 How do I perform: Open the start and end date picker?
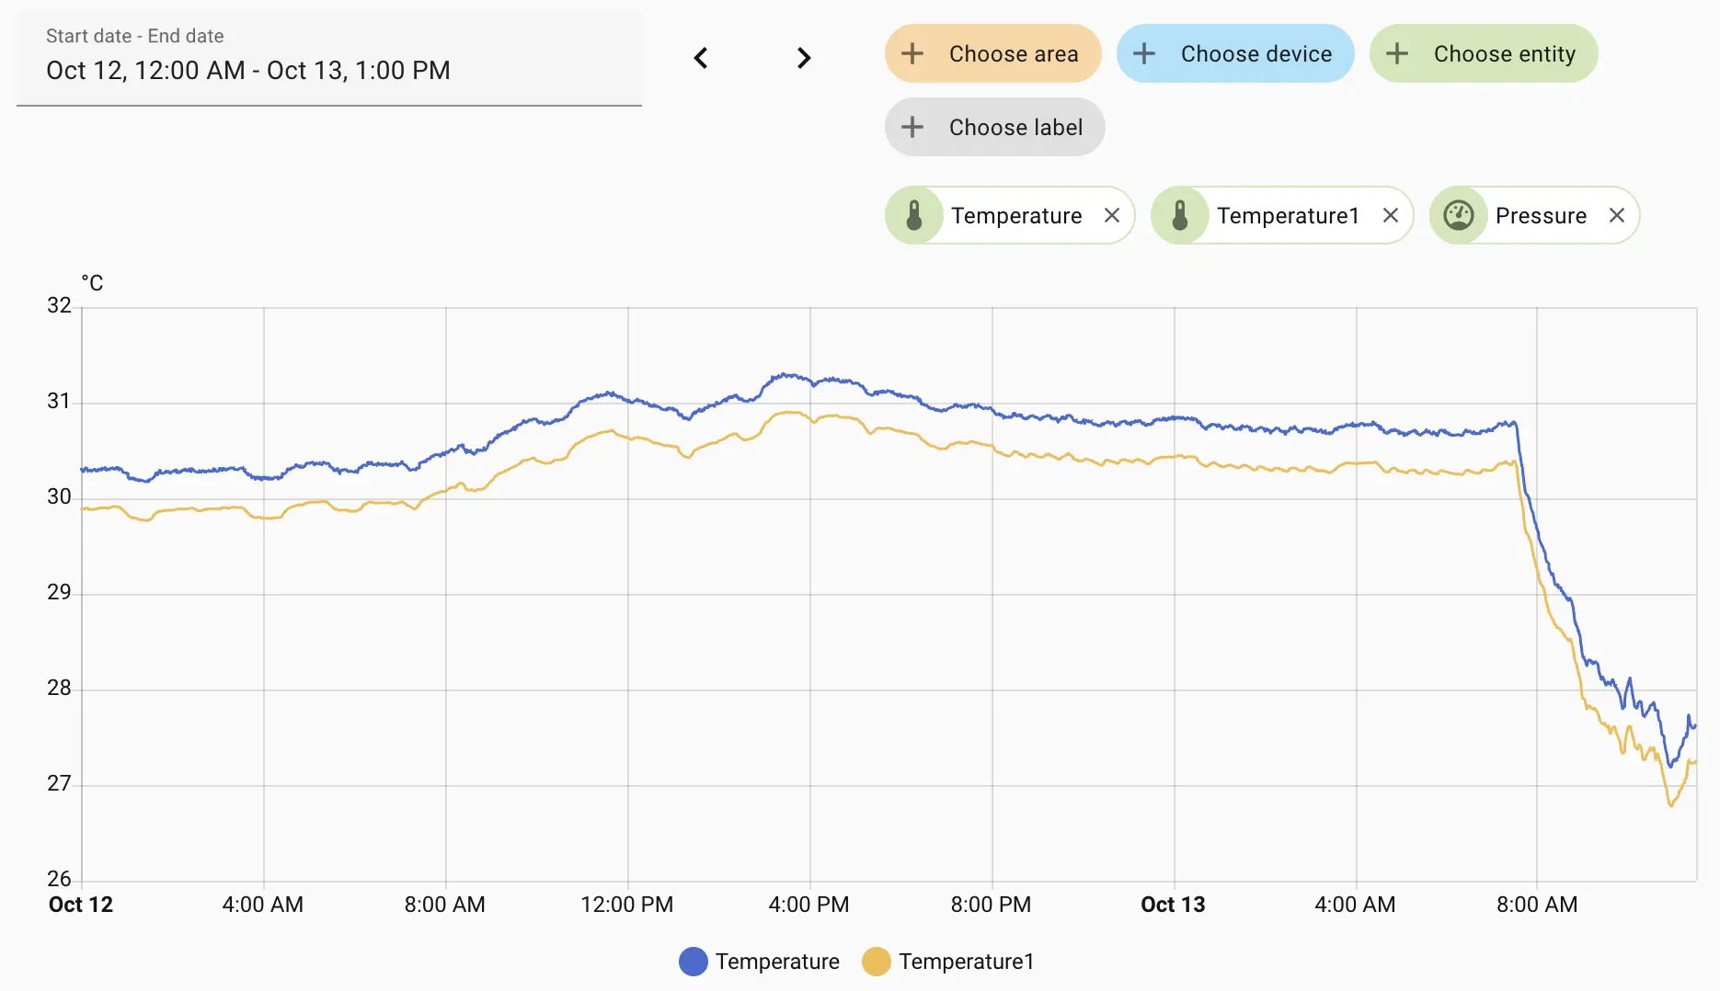[x=329, y=58]
